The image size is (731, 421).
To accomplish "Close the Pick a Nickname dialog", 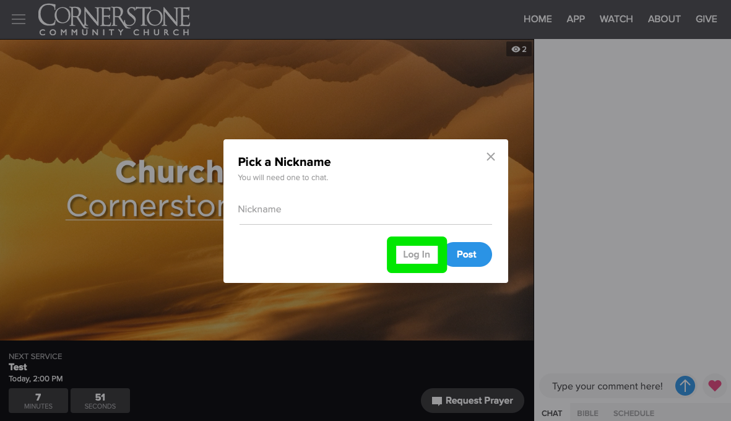I will coord(491,157).
